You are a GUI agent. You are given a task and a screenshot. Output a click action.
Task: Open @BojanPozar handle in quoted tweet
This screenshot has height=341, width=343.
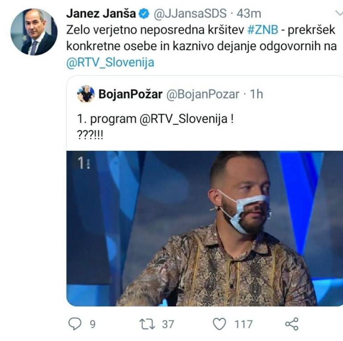click(203, 94)
